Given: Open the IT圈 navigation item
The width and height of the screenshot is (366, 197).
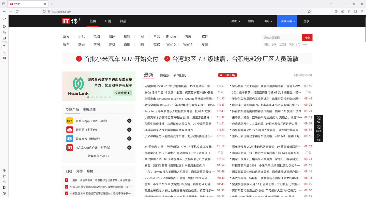Looking at the screenshot, I should click(x=108, y=21).
